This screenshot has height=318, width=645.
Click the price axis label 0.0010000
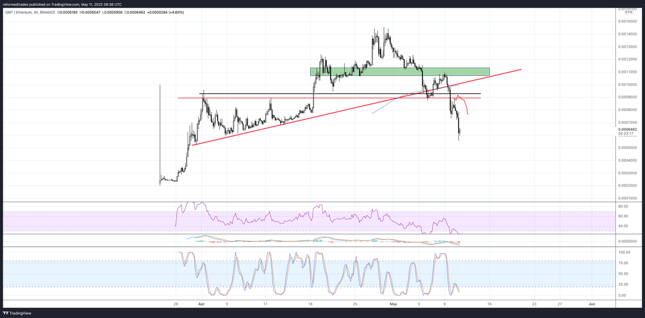(x=627, y=84)
